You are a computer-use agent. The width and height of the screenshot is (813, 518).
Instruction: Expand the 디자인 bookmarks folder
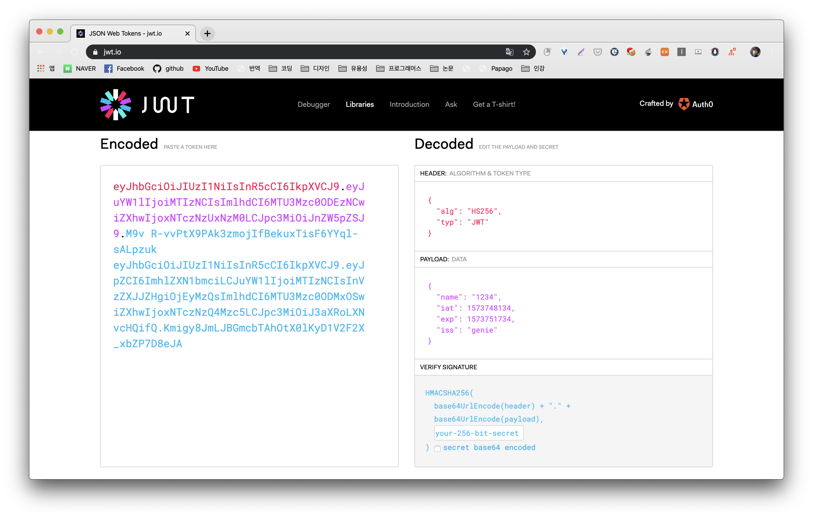click(315, 69)
